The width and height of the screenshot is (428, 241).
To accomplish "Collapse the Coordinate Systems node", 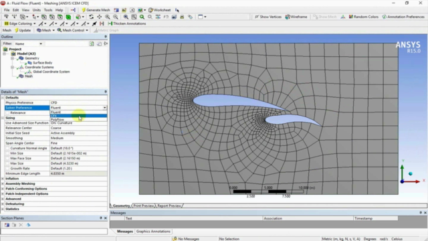I will point(12,67).
